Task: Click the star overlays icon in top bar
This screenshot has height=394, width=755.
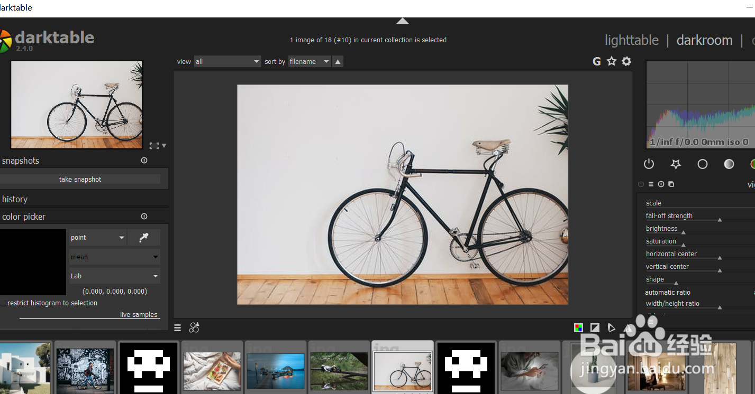Action: 612,61
